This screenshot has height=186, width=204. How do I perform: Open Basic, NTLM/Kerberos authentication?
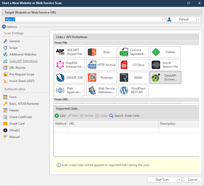pos(24,104)
